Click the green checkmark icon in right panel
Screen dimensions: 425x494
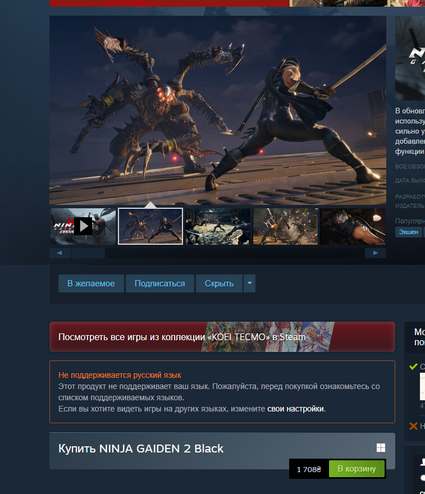413,367
